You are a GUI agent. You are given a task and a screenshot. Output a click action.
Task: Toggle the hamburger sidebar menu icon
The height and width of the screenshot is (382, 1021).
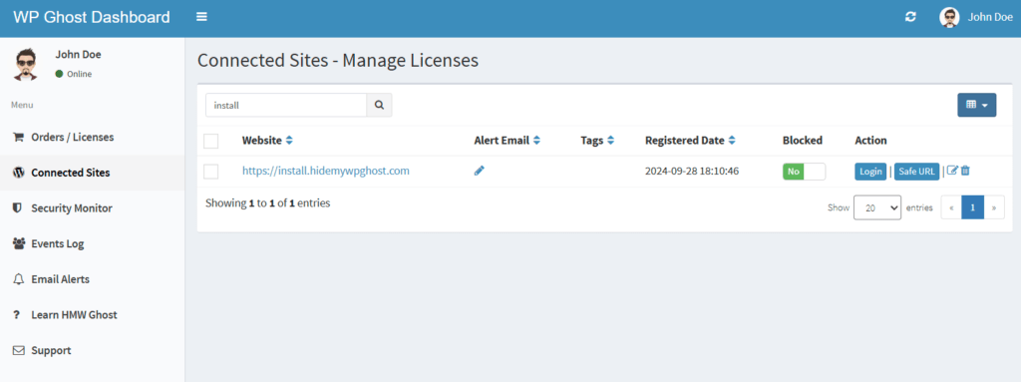[x=201, y=17]
